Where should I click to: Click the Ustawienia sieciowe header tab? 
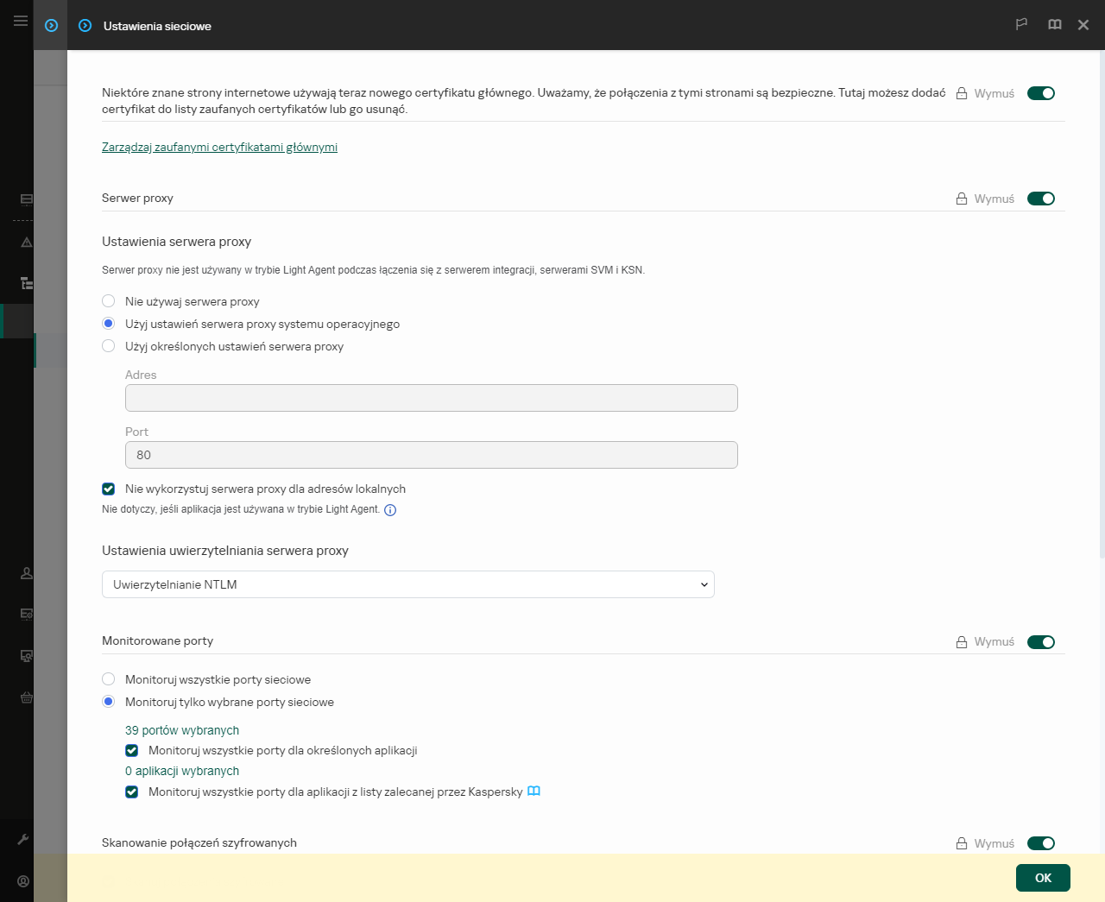(x=156, y=26)
